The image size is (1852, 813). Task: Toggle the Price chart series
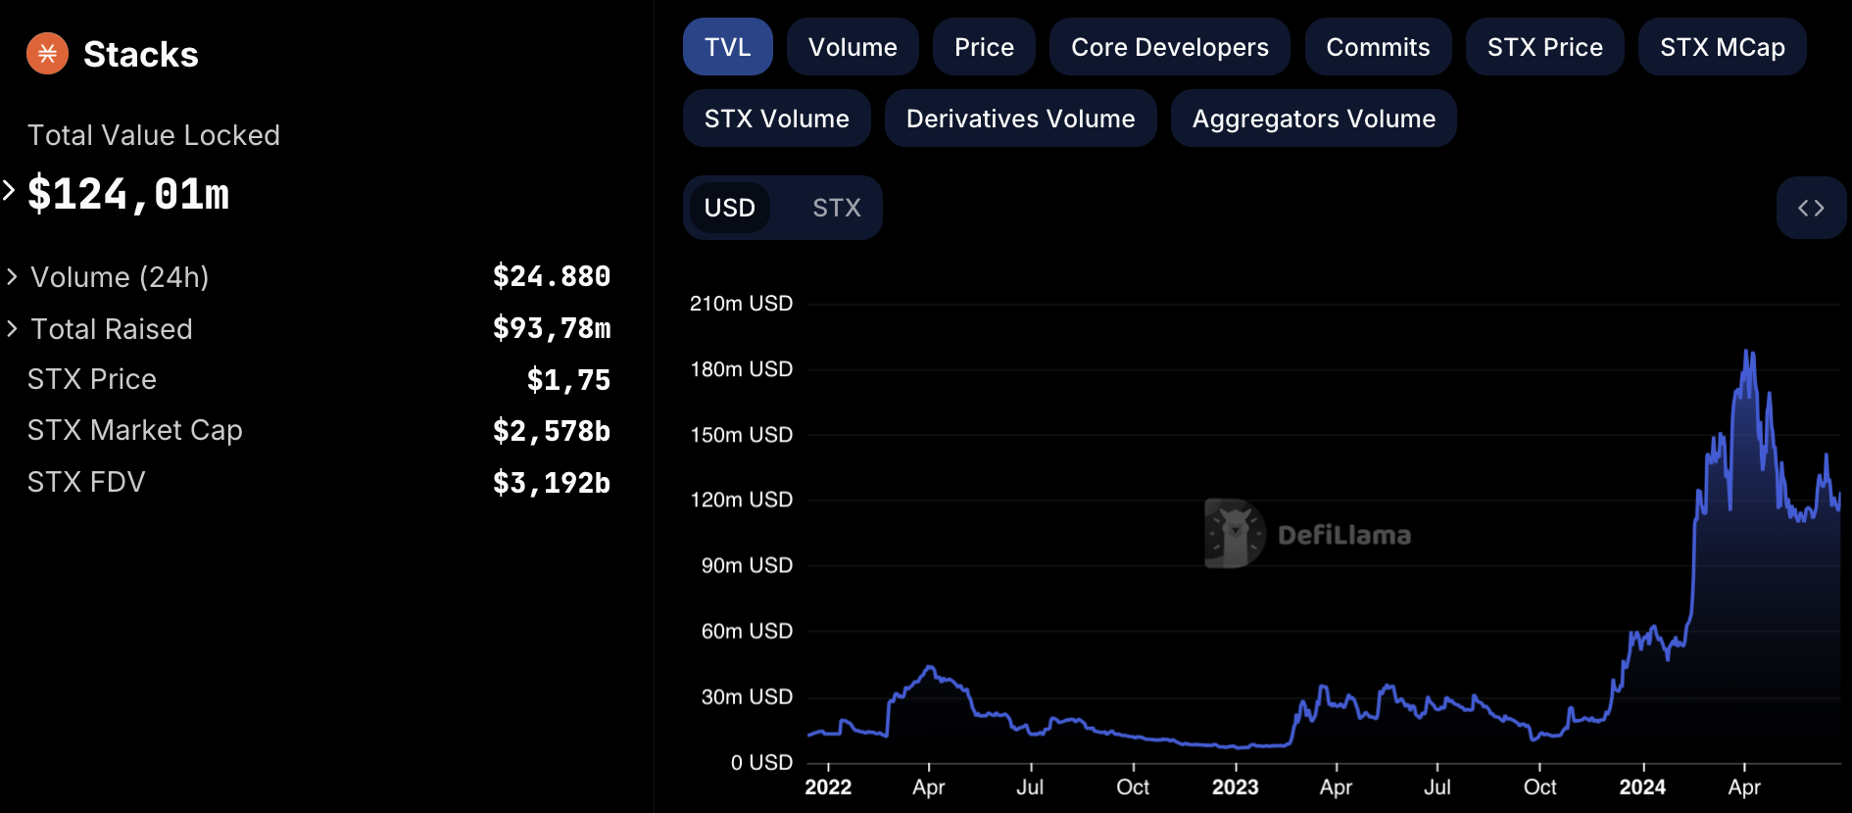point(984,47)
